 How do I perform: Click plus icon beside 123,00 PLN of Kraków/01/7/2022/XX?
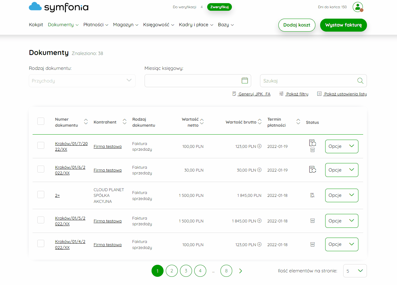[x=259, y=146]
